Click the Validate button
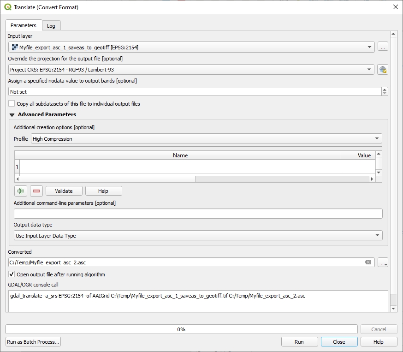The image size is (403, 352). [64, 191]
